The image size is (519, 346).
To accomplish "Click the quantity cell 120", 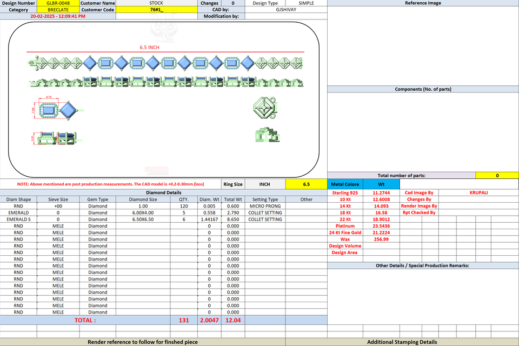I will point(184,206).
